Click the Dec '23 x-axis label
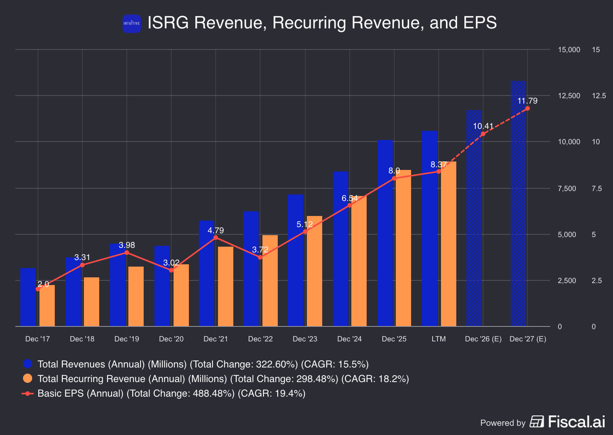The height and width of the screenshot is (435, 613). 305,339
